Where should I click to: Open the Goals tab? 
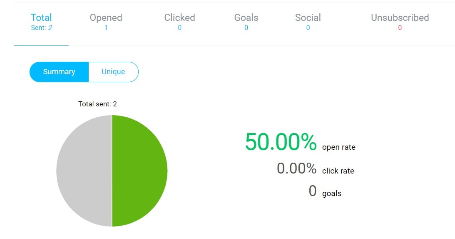coord(246,22)
